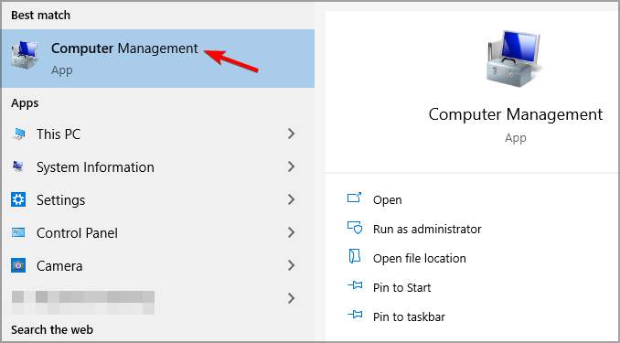Click the Pin to taskbar pin icon
Viewport: 620px width, 343px height.
[355, 315]
